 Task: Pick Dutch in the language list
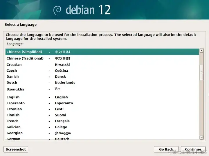[x=102, y=83]
